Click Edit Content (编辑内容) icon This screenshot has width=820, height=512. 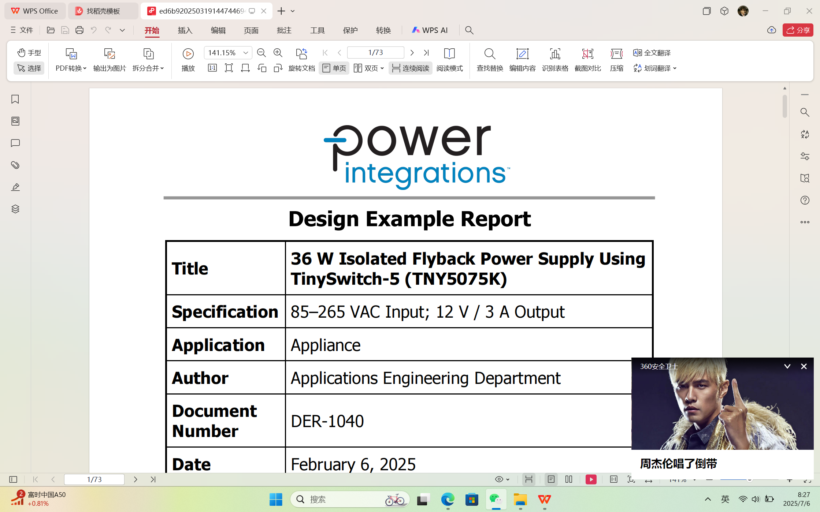pos(522,54)
